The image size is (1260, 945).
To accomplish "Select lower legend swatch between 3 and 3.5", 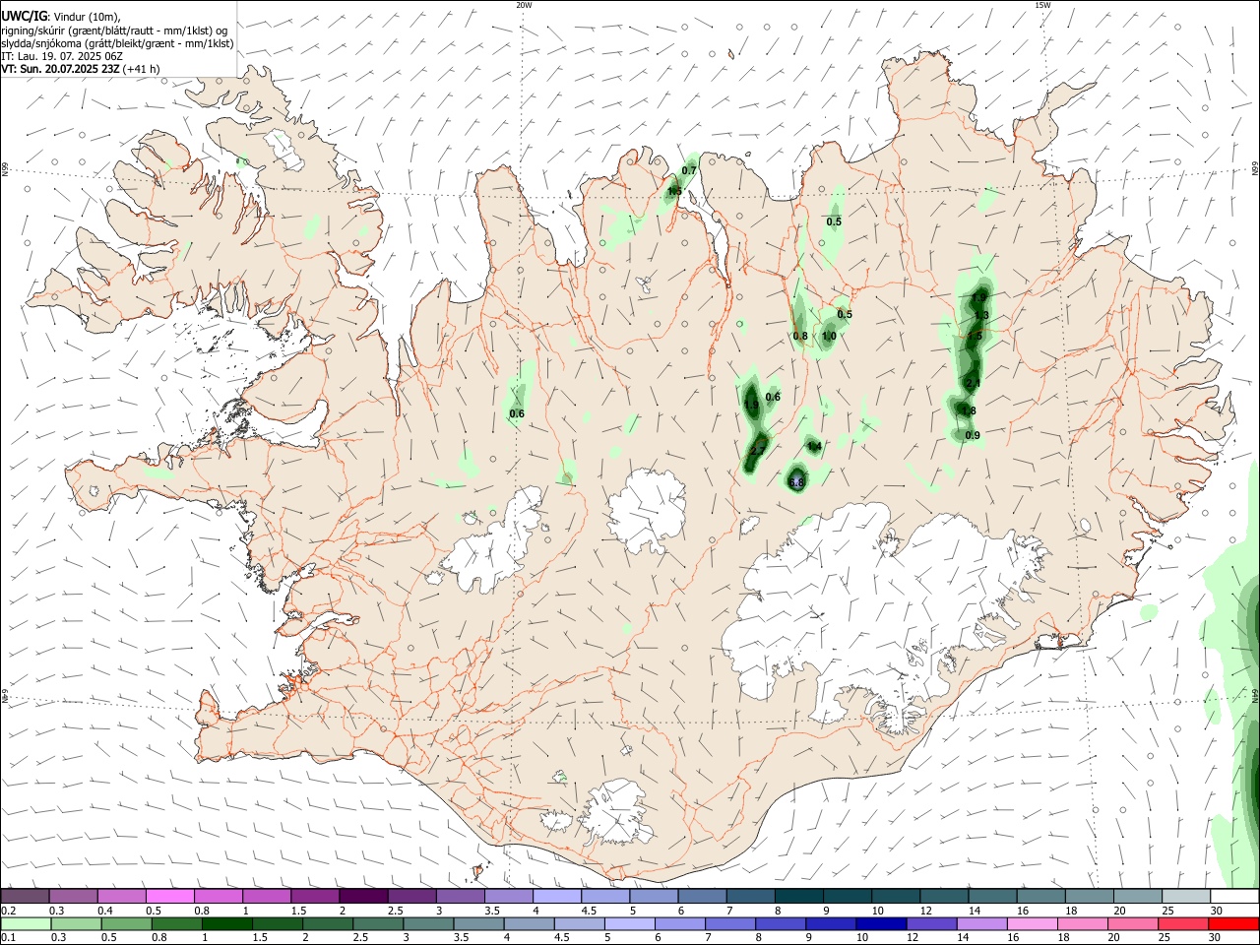I will click(x=427, y=924).
